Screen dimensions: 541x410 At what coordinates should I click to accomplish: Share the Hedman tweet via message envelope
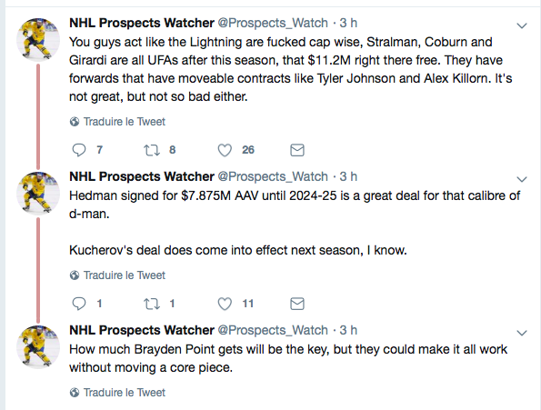[297, 304]
